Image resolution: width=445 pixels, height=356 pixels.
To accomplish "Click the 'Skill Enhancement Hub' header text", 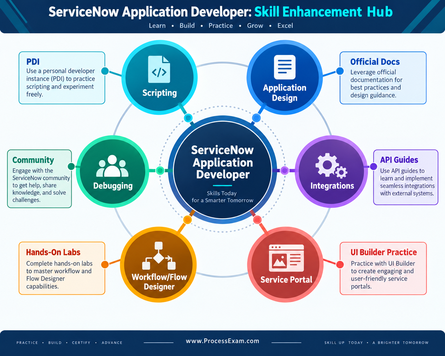I will pyautogui.click(x=323, y=12).
